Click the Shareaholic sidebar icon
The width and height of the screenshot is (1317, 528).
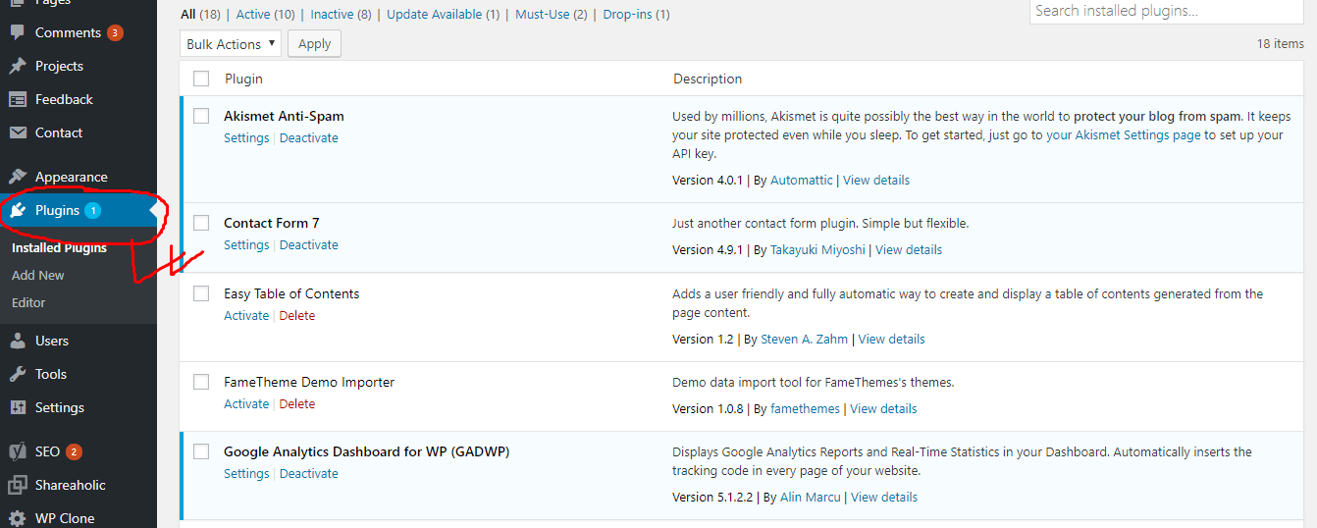(x=17, y=485)
